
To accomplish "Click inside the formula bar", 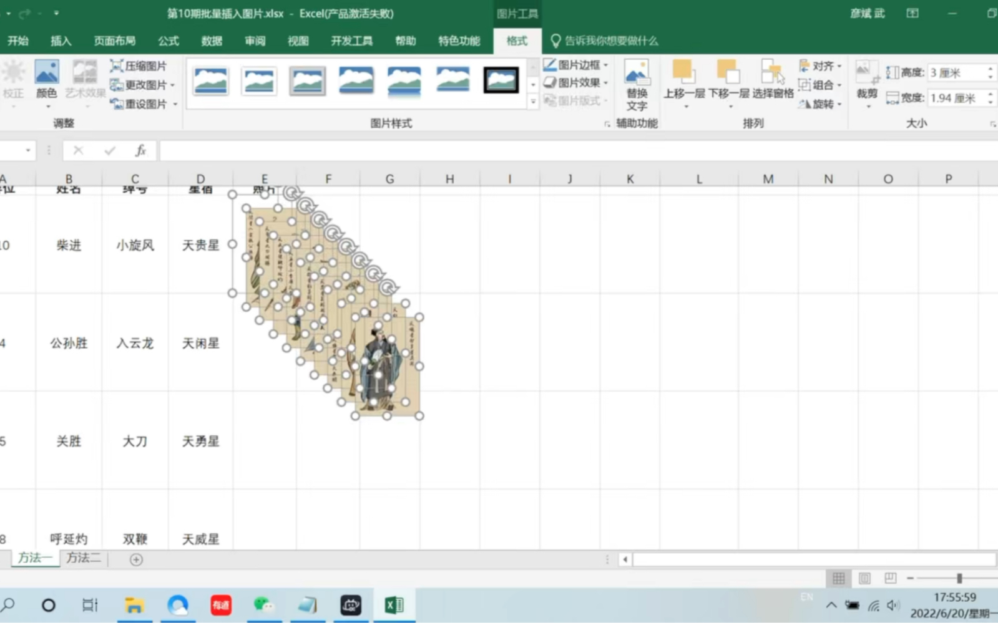I will [578, 150].
